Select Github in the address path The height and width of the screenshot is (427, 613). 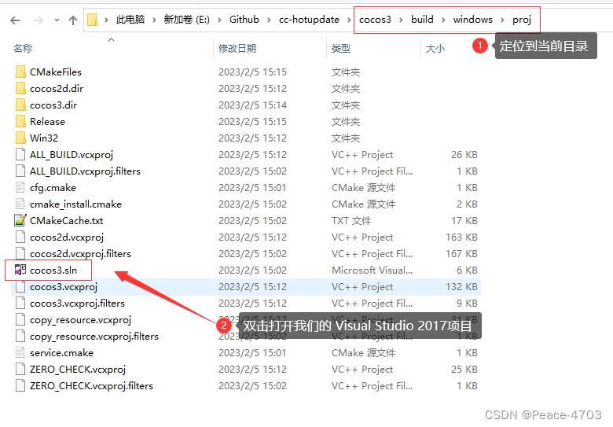point(244,20)
